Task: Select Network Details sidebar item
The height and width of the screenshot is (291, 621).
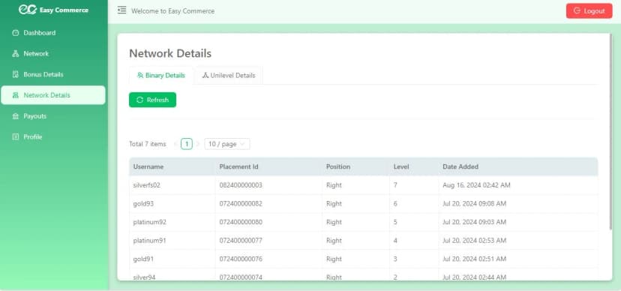Action: pos(53,95)
